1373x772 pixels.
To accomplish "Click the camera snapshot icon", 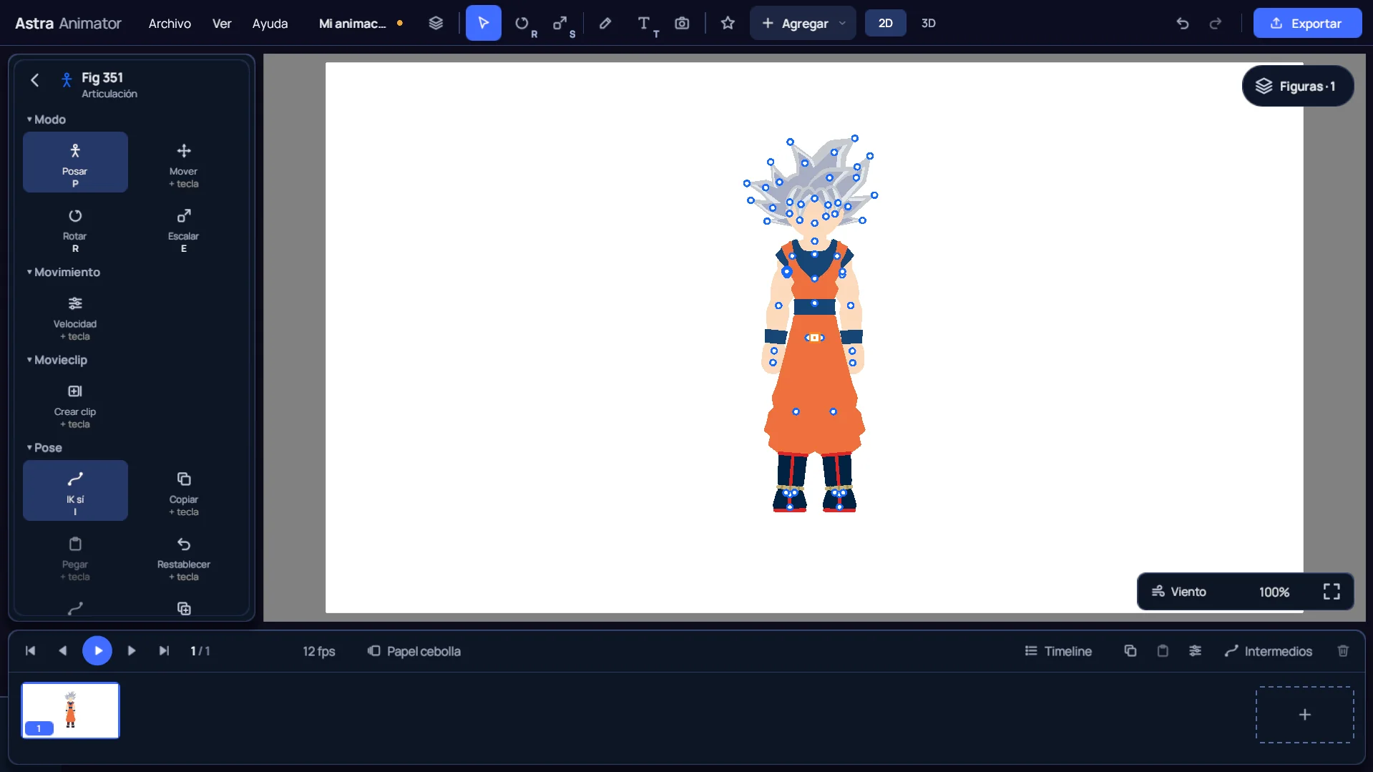I will [682, 23].
